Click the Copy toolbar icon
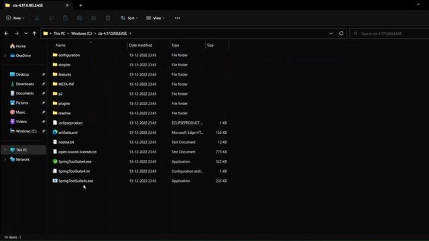Screen dimensions: 429x241 [x=51, y=18]
